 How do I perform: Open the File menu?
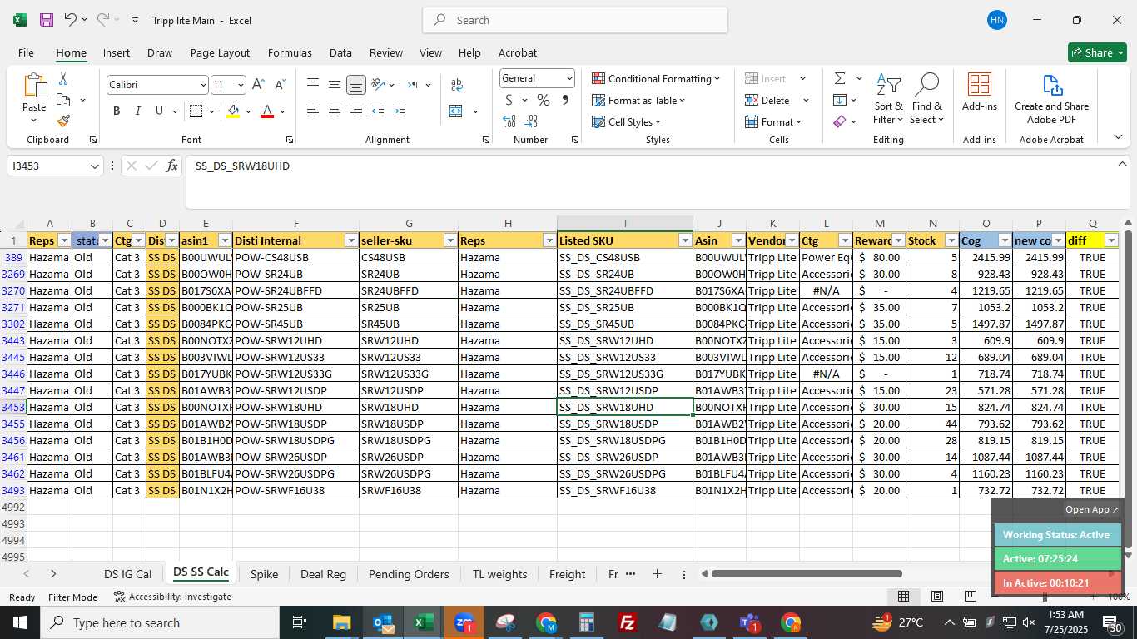[26, 52]
